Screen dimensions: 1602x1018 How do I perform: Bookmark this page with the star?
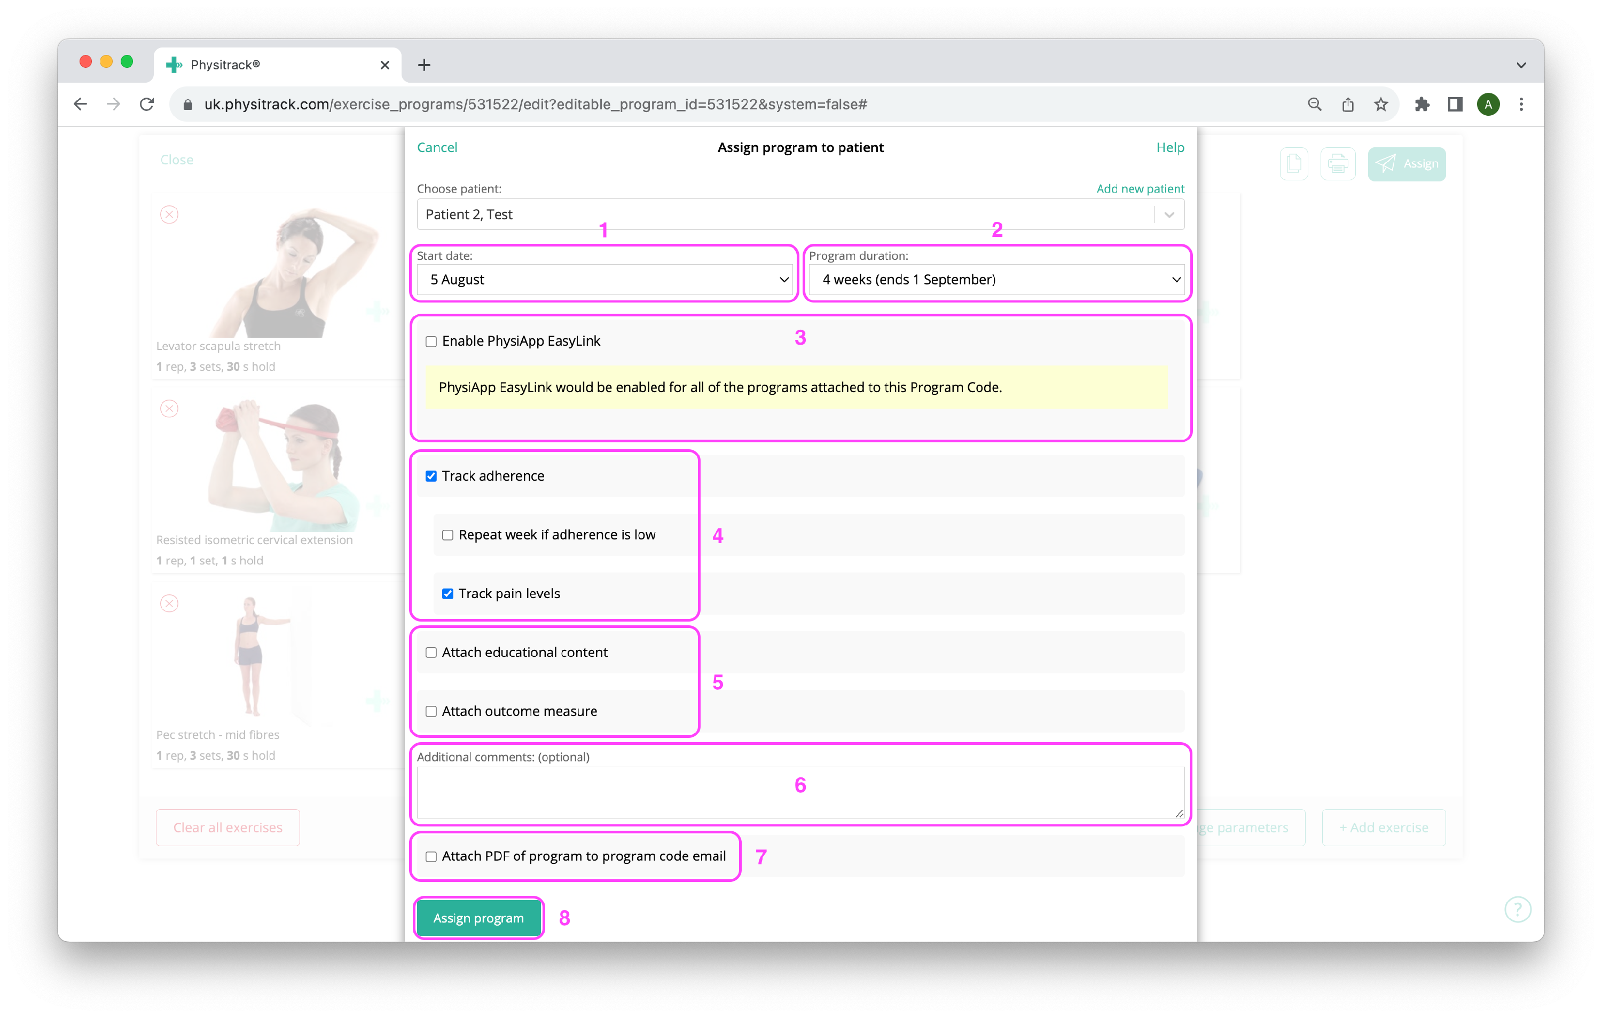pyautogui.click(x=1381, y=105)
